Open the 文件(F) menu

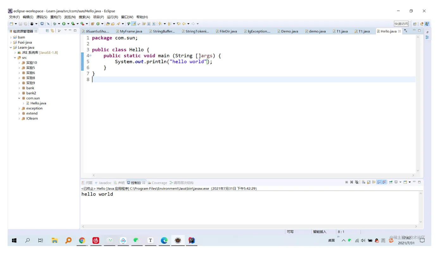point(14,17)
